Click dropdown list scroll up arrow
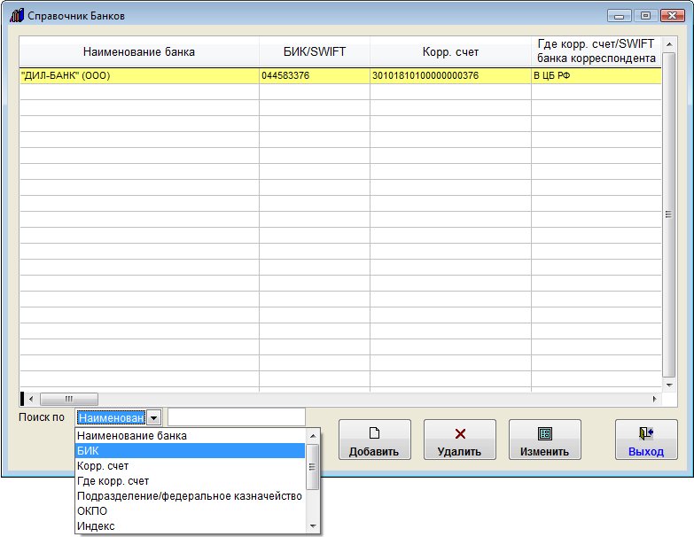This screenshot has height=537, width=694. tap(313, 436)
